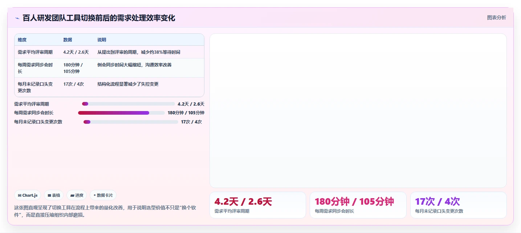Click the title 百人研发团队工具切换前后的需求处理效率变化
Viewport: 521px width, 233px height.
tap(99, 18)
